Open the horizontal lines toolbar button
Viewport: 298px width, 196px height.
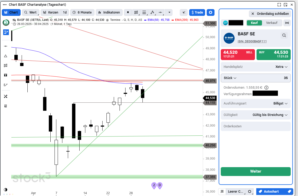click(144, 12)
